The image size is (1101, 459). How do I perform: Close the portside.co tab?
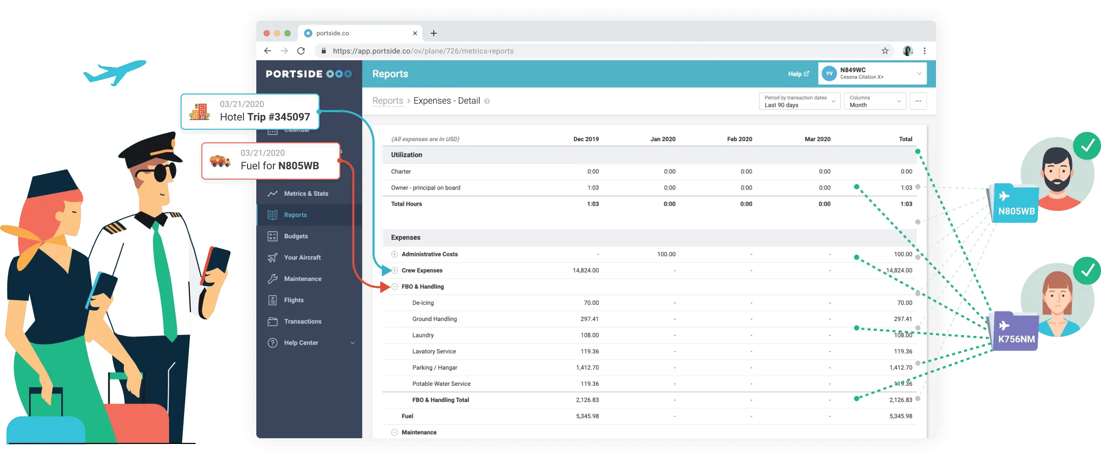click(415, 33)
